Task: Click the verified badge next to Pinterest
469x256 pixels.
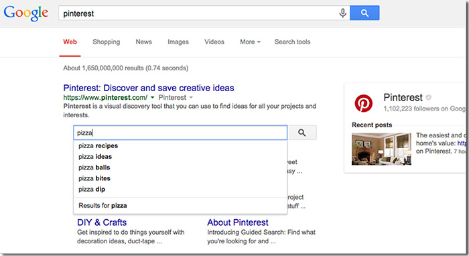Action: pos(428,97)
